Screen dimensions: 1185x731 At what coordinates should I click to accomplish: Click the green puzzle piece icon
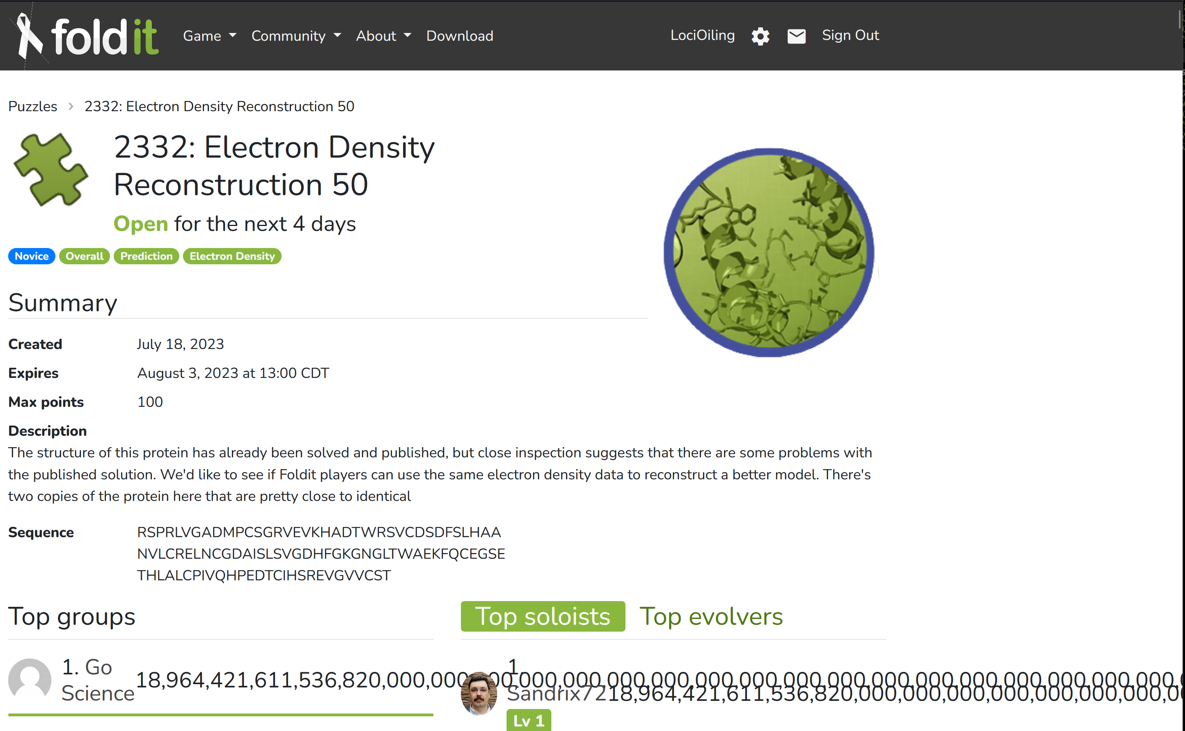51,169
